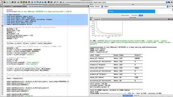This screenshot has width=173, height=97.
Task: Go back to the previous cursor position
Action: 61,2
